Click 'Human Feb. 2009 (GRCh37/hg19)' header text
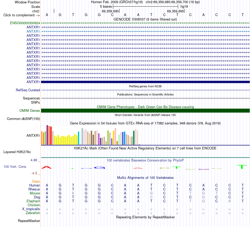This screenshot has height=227, width=250. [117, 2]
